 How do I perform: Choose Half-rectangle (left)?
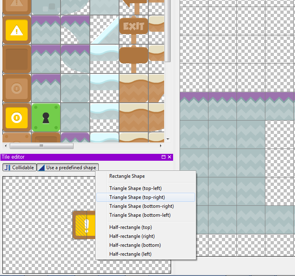[x=146, y=254]
